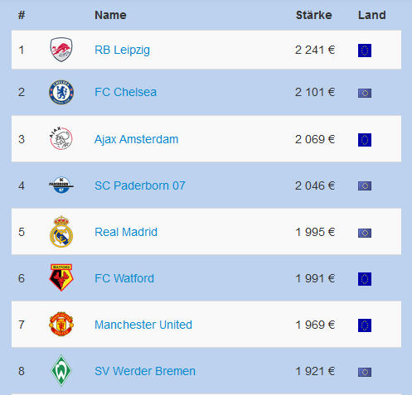Open the FC Watford team link
The height and width of the screenshot is (395, 412).
pos(124,278)
